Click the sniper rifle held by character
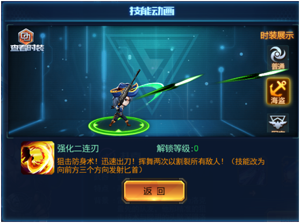Image resolution: width=300 pixels, height=223 pixels. (129, 86)
